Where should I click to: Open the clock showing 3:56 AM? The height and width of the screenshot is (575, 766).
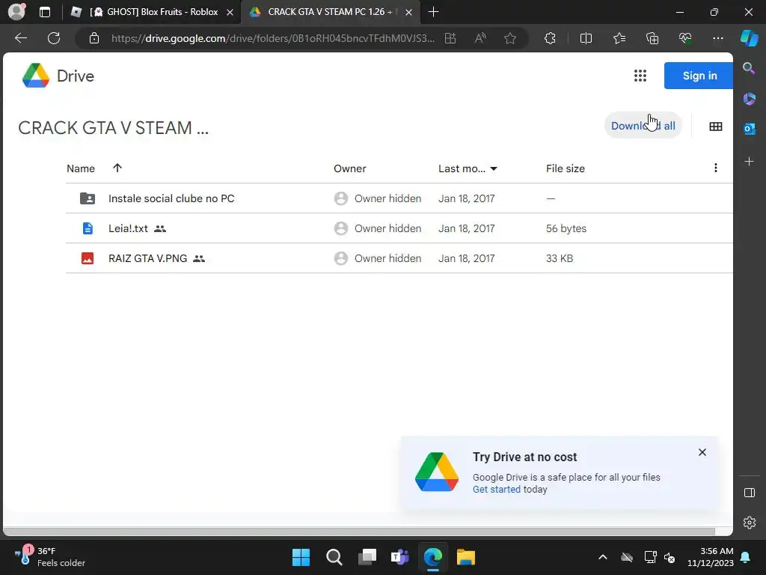coord(711,557)
